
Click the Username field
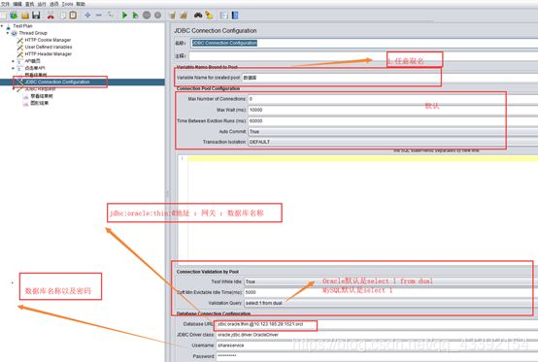tap(377, 346)
